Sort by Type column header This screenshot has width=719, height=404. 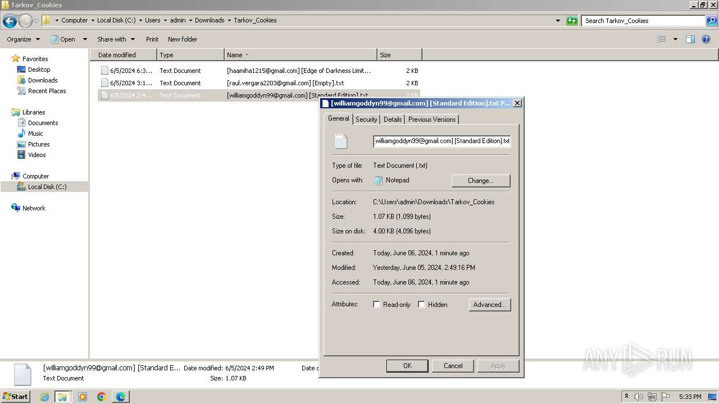(x=190, y=55)
